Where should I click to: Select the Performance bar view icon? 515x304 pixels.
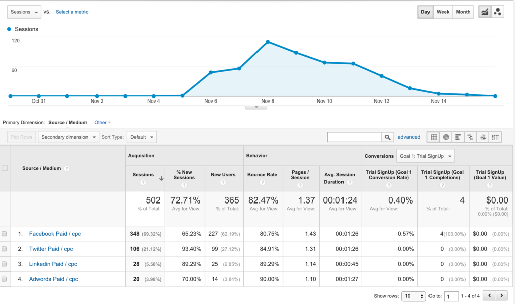coord(458,137)
